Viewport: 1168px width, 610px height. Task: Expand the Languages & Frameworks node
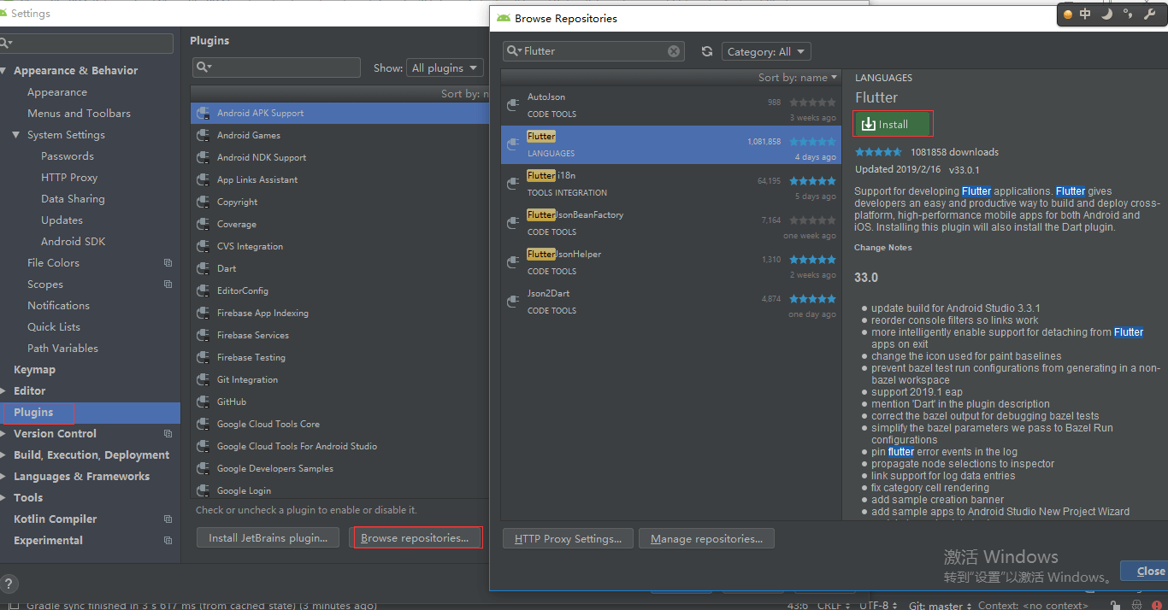(x=3, y=477)
